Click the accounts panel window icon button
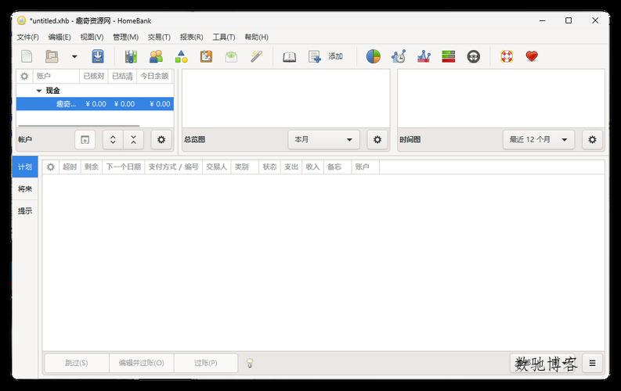The height and width of the screenshot is (391, 621). point(85,139)
